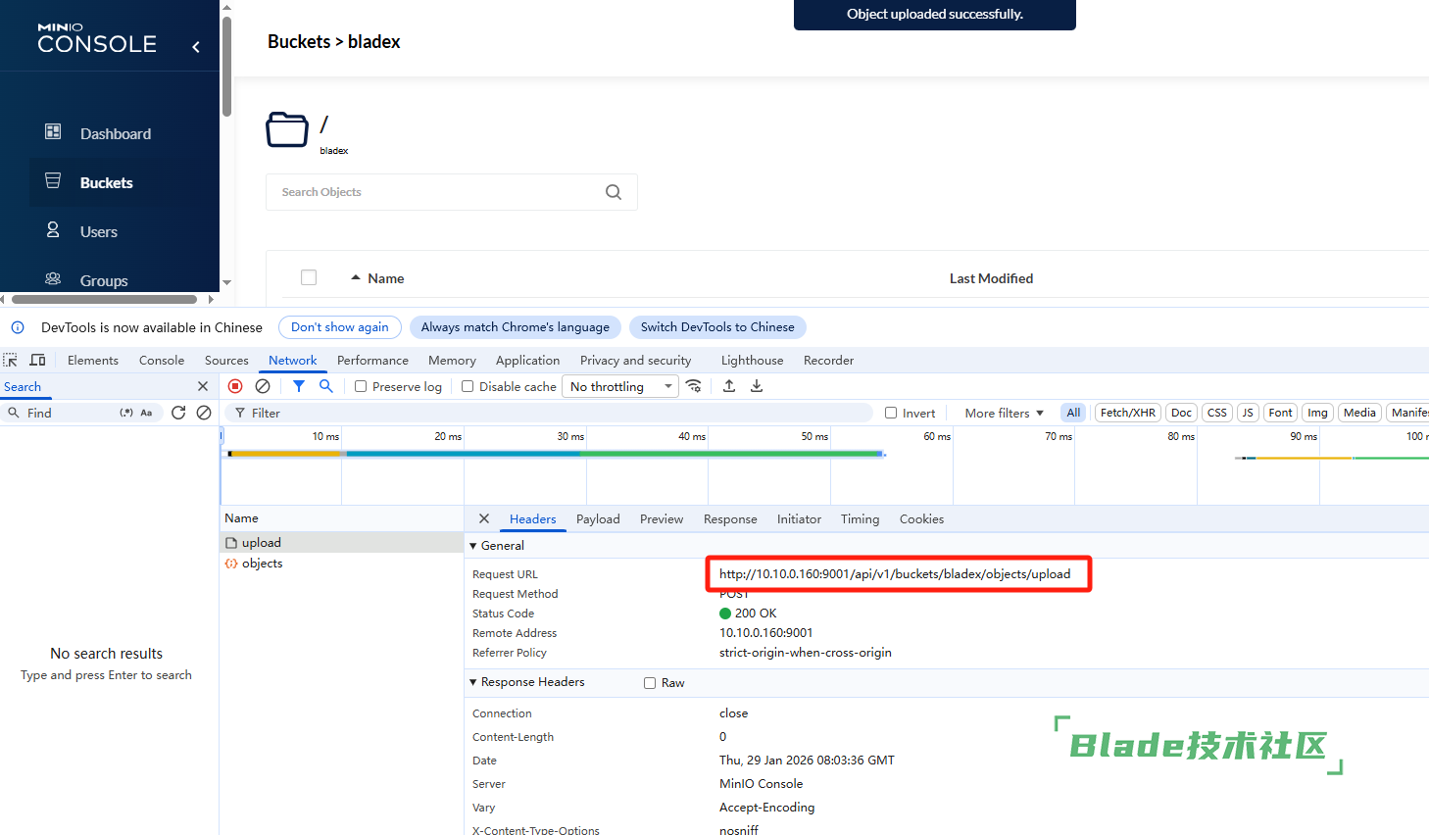Toggle the device toolbar icon

(38, 360)
